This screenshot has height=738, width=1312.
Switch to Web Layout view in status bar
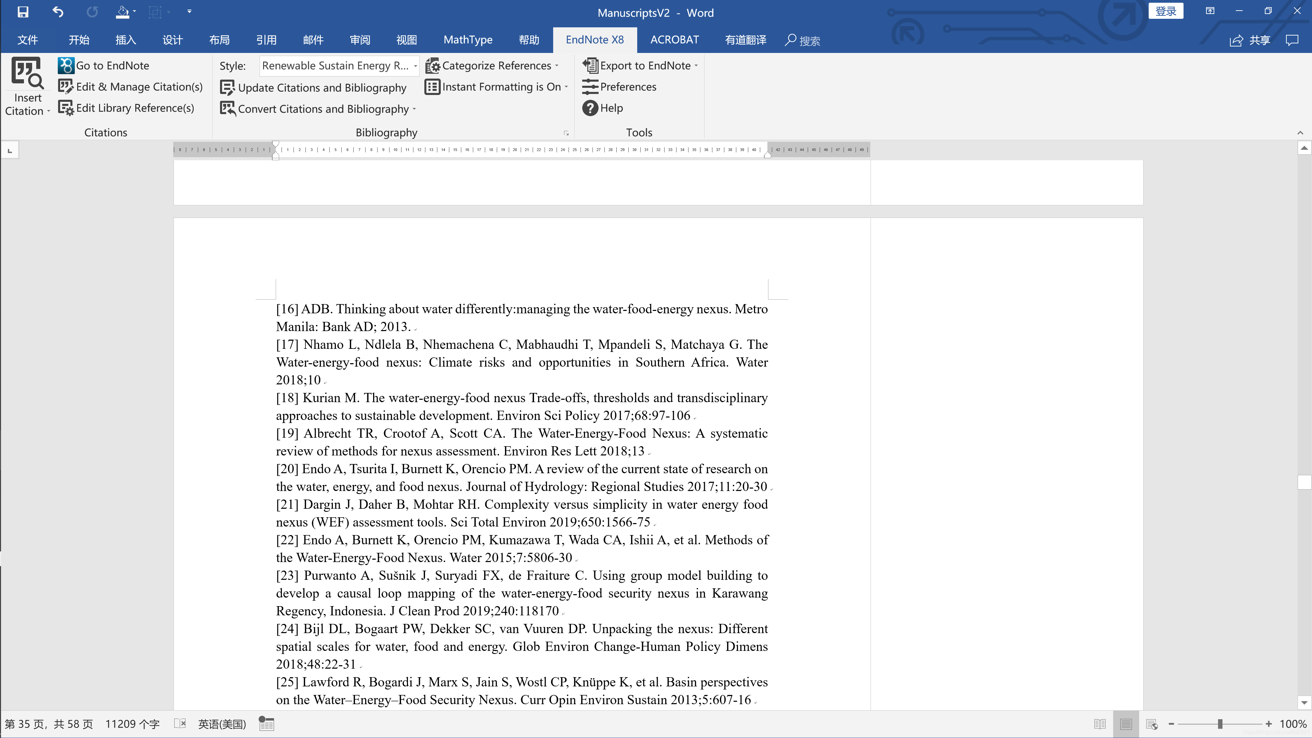coord(1151,724)
